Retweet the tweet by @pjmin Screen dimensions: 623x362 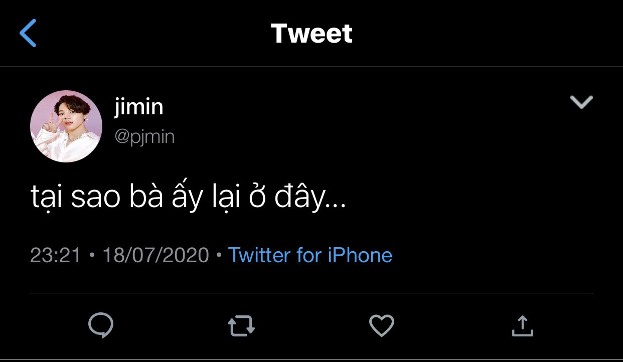pos(241,326)
